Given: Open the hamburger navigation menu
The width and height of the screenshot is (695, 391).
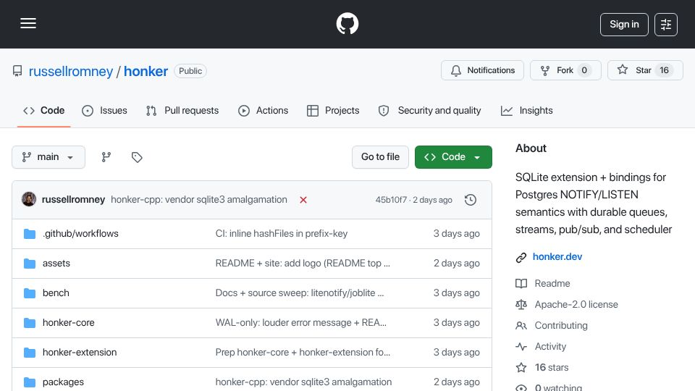Looking at the screenshot, I should click(x=28, y=23).
